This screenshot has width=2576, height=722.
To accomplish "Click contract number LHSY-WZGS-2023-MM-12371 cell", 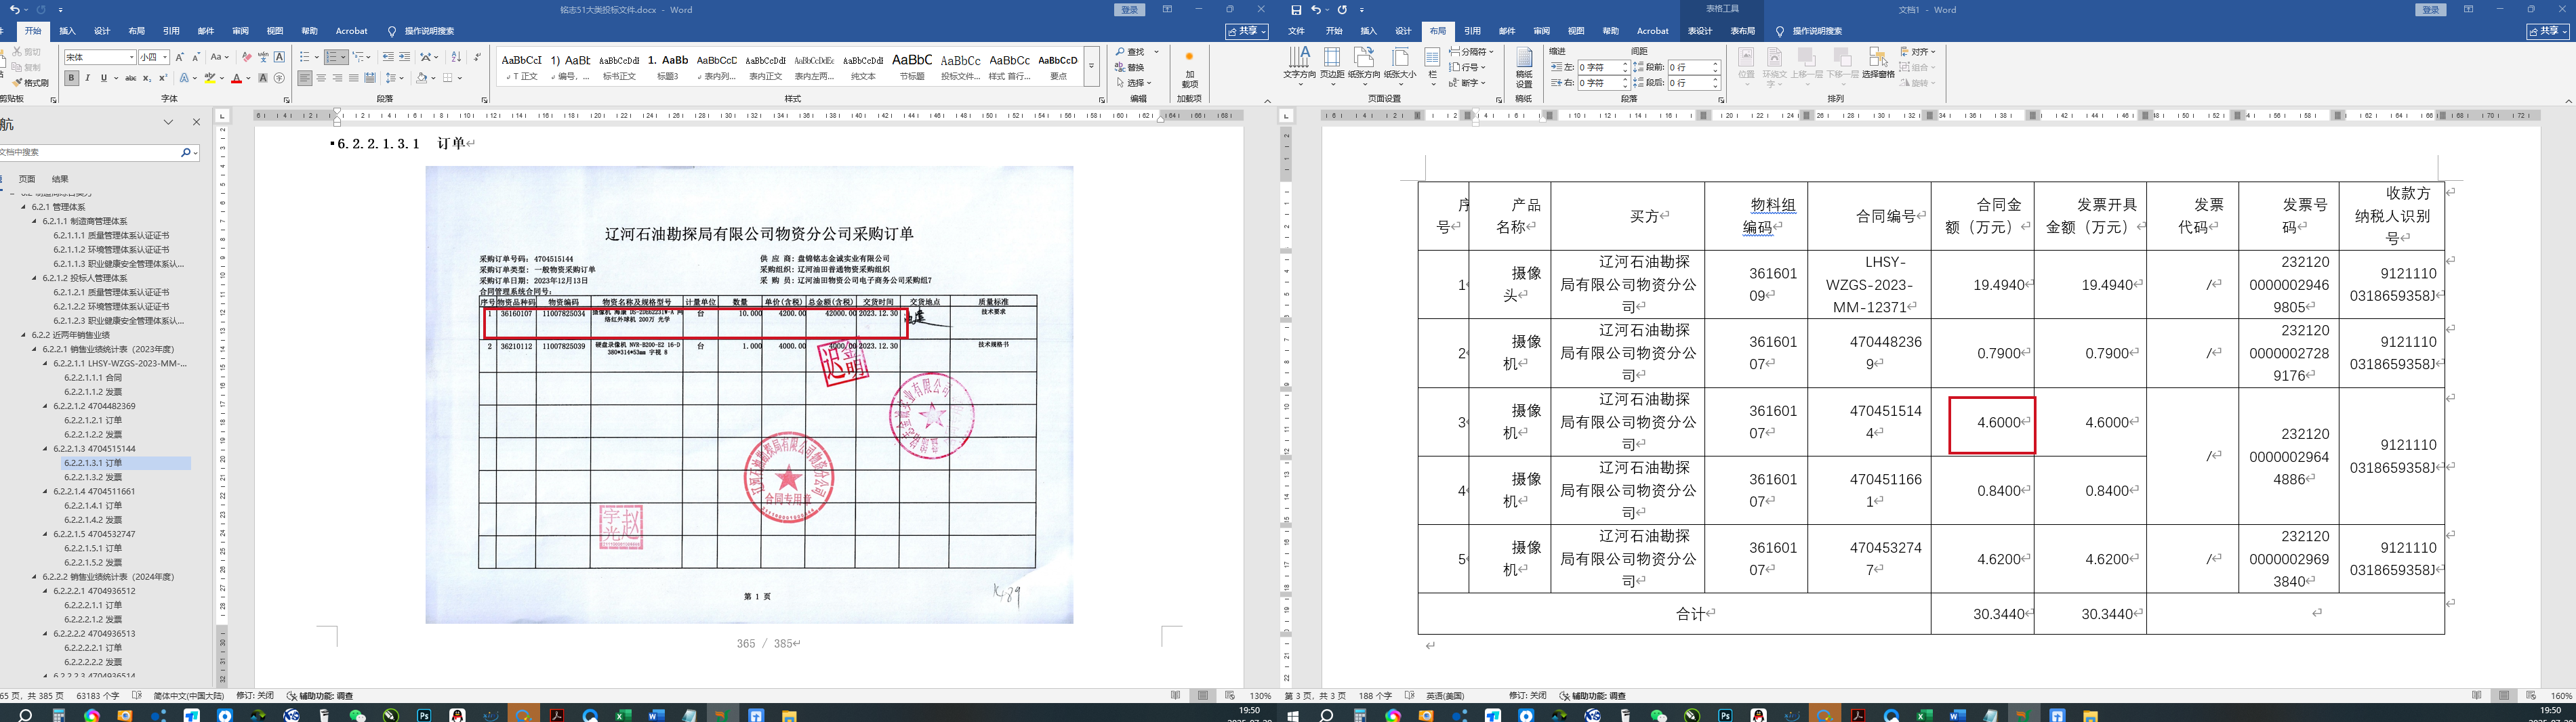I will (x=1870, y=285).
